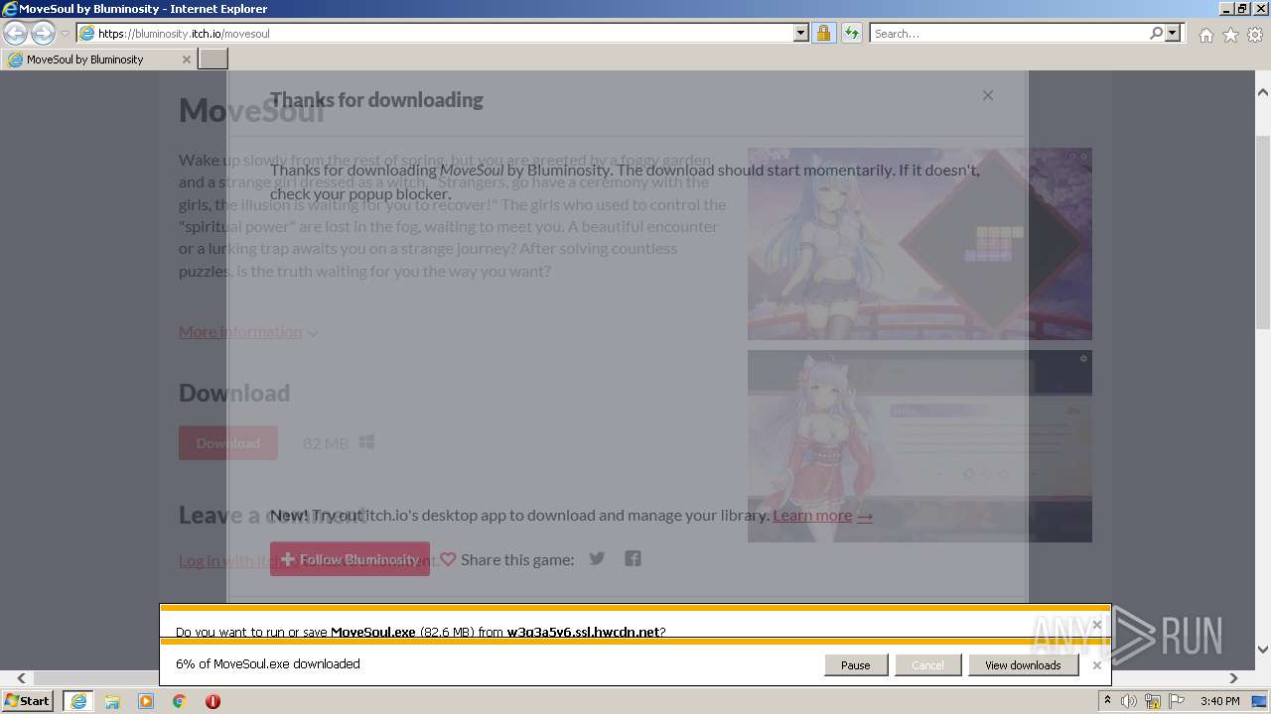Click the horizontal scrollbar right arrow
Screen dimensions: 1271x714
1234,678
